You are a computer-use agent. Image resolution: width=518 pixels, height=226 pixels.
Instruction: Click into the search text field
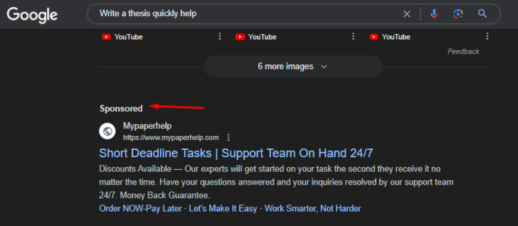(237, 14)
